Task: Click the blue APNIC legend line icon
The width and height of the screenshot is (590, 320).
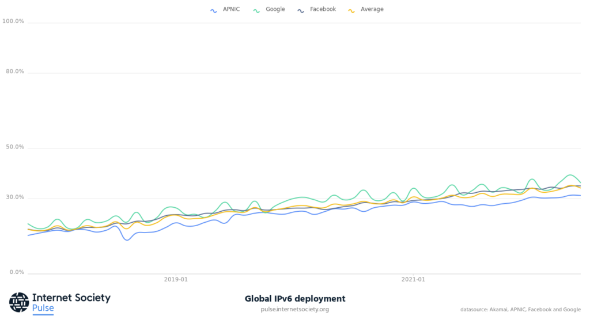Action: (213, 10)
